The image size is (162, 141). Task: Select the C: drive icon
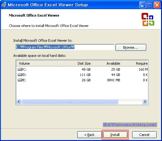(20, 69)
